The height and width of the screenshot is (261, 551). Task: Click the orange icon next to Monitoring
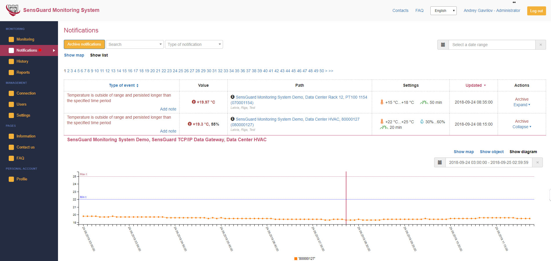click(11, 39)
